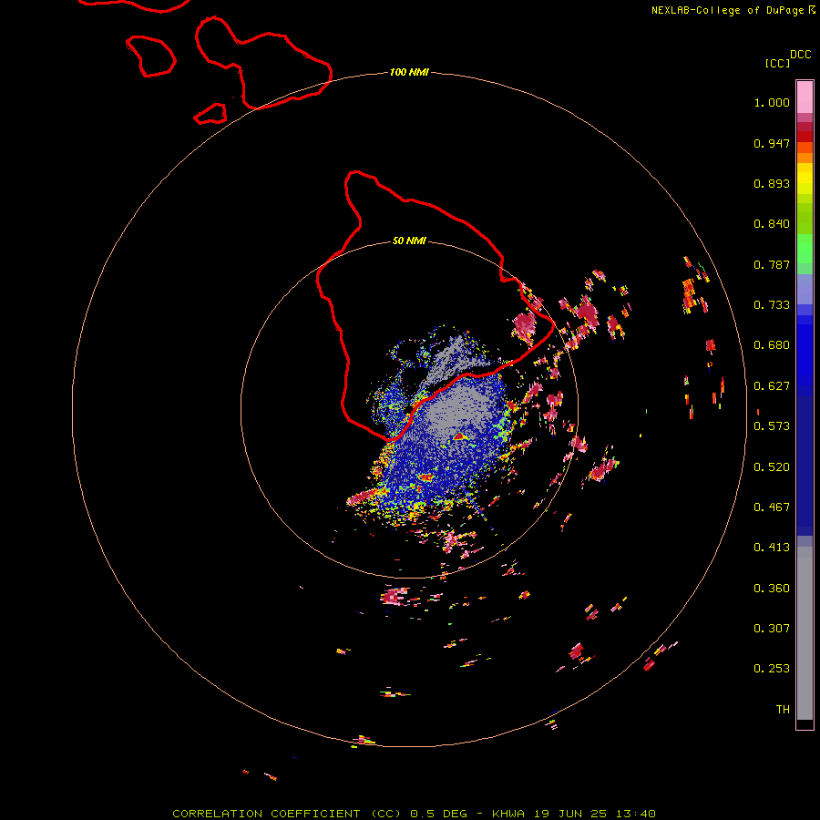Select the 0.627 scale value
This screenshot has height=820, width=820.
point(772,386)
